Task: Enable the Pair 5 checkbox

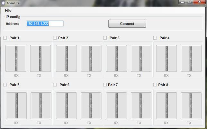Action: 5,85
